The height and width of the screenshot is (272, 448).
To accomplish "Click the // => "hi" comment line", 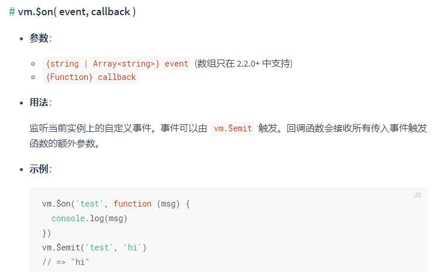I will pyautogui.click(x=66, y=261).
